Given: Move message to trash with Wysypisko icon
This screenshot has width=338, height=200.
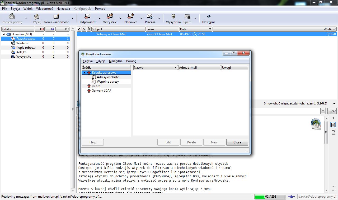Looking at the screenshot, I should [x=173, y=17].
